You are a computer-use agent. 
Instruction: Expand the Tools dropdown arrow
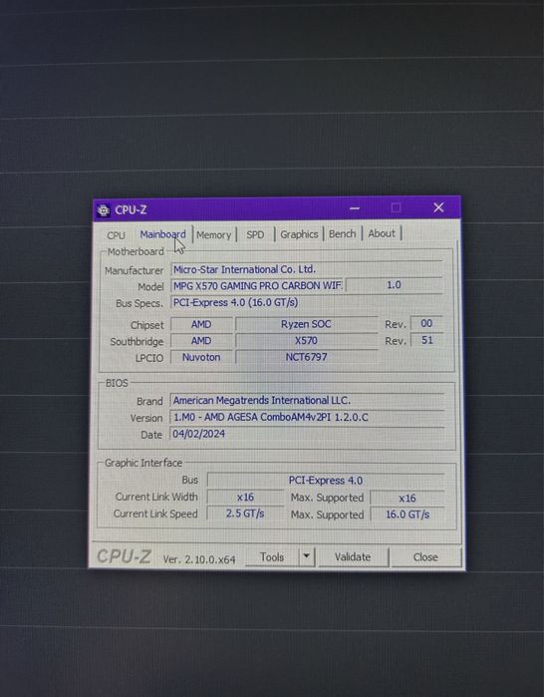pyautogui.click(x=307, y=556)
